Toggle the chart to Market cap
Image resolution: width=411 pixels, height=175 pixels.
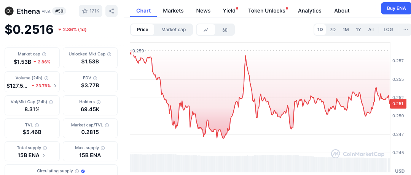click(x=174, y=30)
